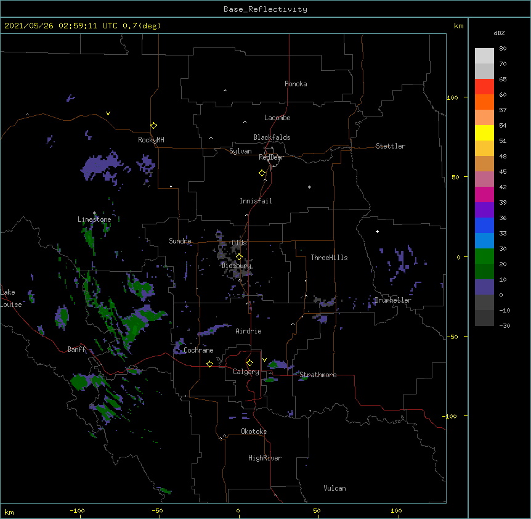Select the Olds label
The height and width of the screenshot is (519, 531).
(x=239, y=243)
